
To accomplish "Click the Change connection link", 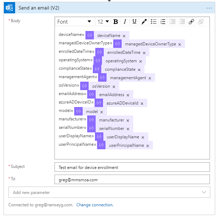I will 95,205.
